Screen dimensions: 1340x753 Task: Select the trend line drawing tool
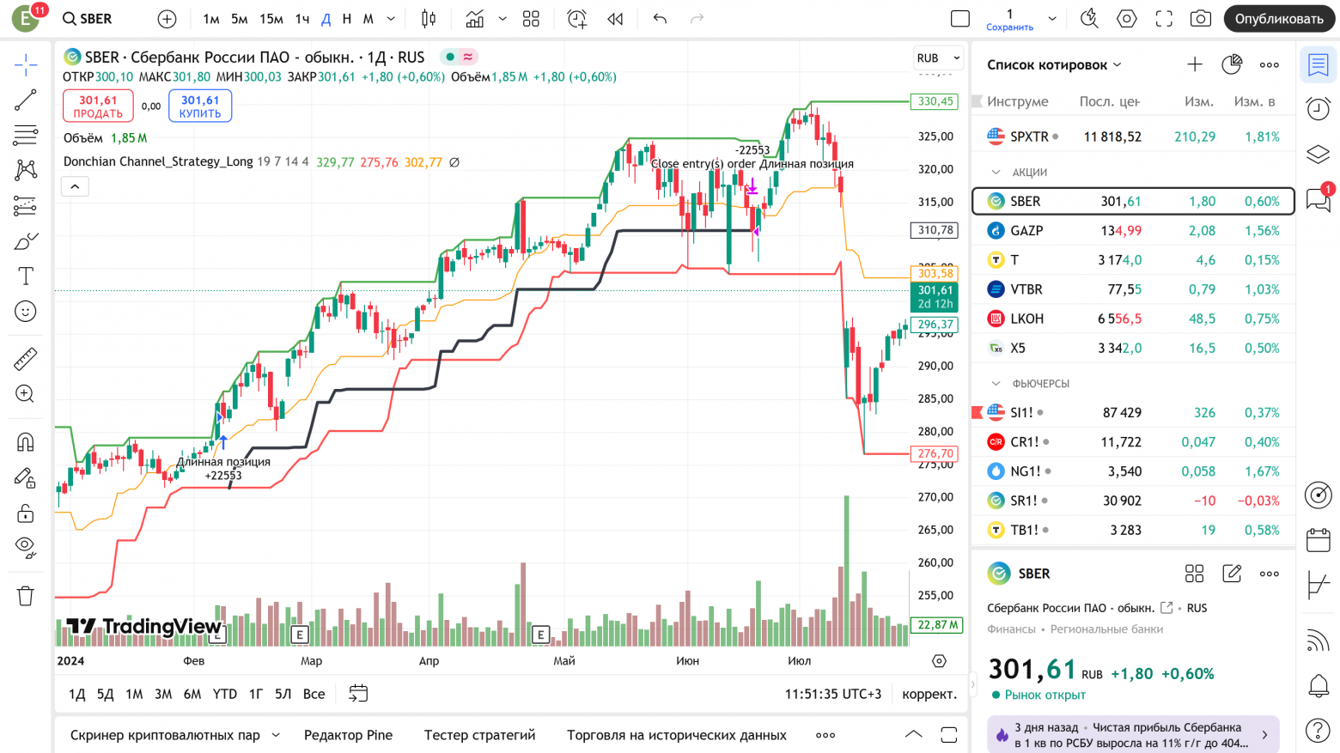(x=25, y=100)
